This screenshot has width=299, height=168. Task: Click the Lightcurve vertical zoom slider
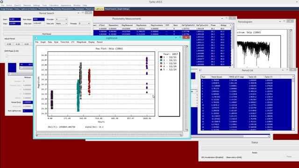point(186,88)
